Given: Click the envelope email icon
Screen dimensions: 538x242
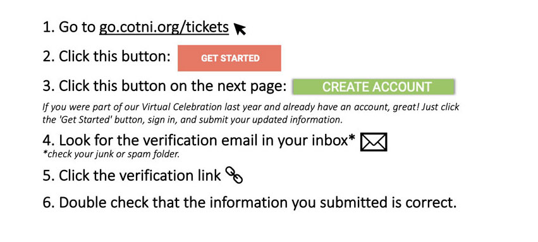Looking at the screenshot, I should coord(374,142).
